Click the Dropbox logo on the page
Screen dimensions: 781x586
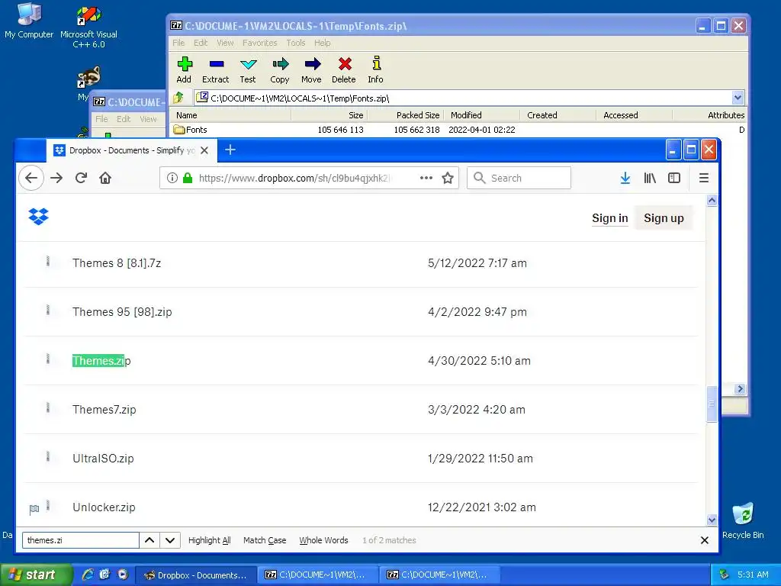pyautogui.click(x=38, y=216)
